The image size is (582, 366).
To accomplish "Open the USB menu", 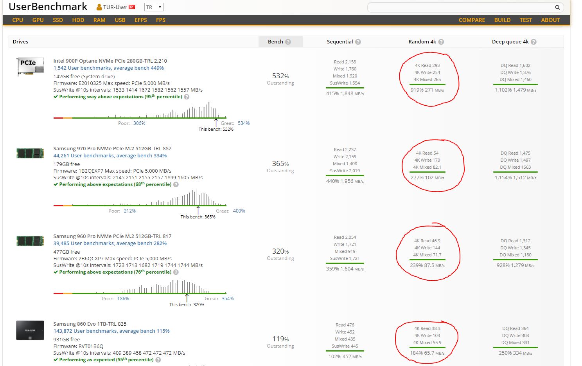I will pyautogui.click(x=120, y=20).
